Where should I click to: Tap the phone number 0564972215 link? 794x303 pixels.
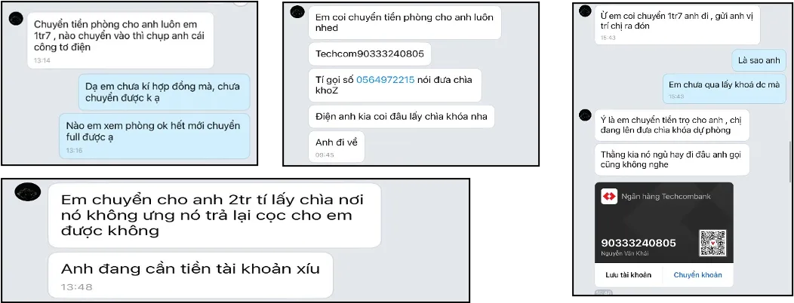[386, 79]
